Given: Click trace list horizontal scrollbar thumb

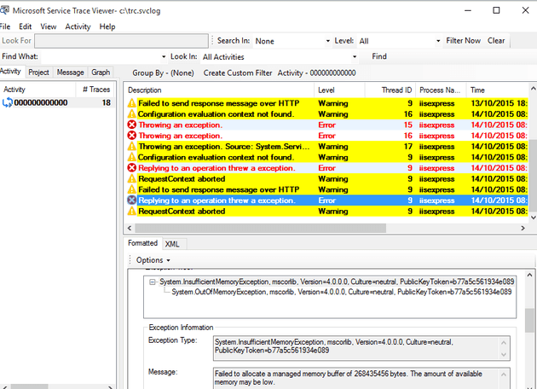Looking at the screenshot, I should click(260, 228).
